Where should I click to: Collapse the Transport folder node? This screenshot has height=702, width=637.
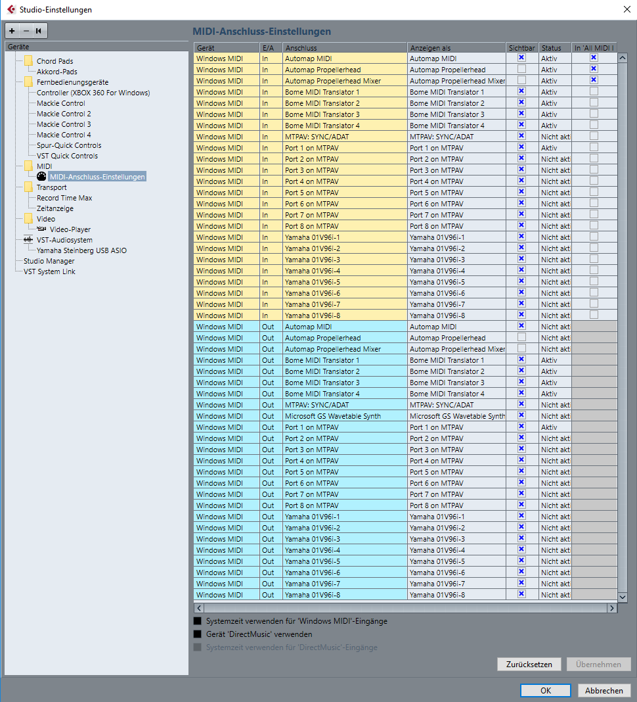(28, 187)
